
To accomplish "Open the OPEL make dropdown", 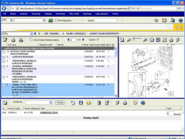I will (31, 34).
